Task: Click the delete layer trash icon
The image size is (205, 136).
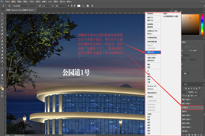Action: point(201,134)
